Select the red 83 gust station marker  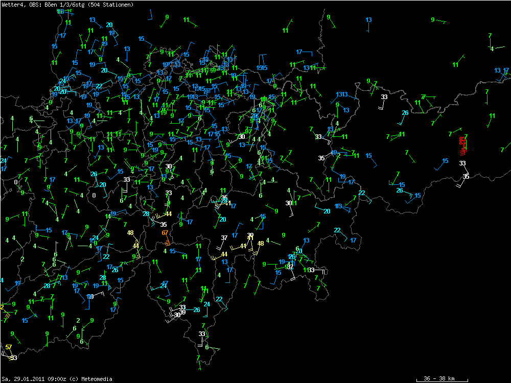[462, 139]
